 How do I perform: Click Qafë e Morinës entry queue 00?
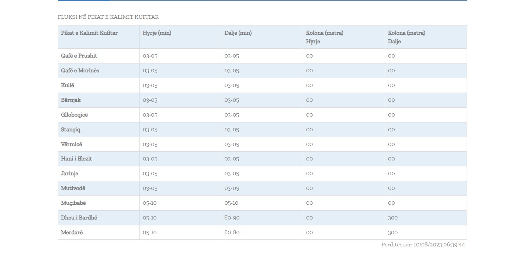309,70
